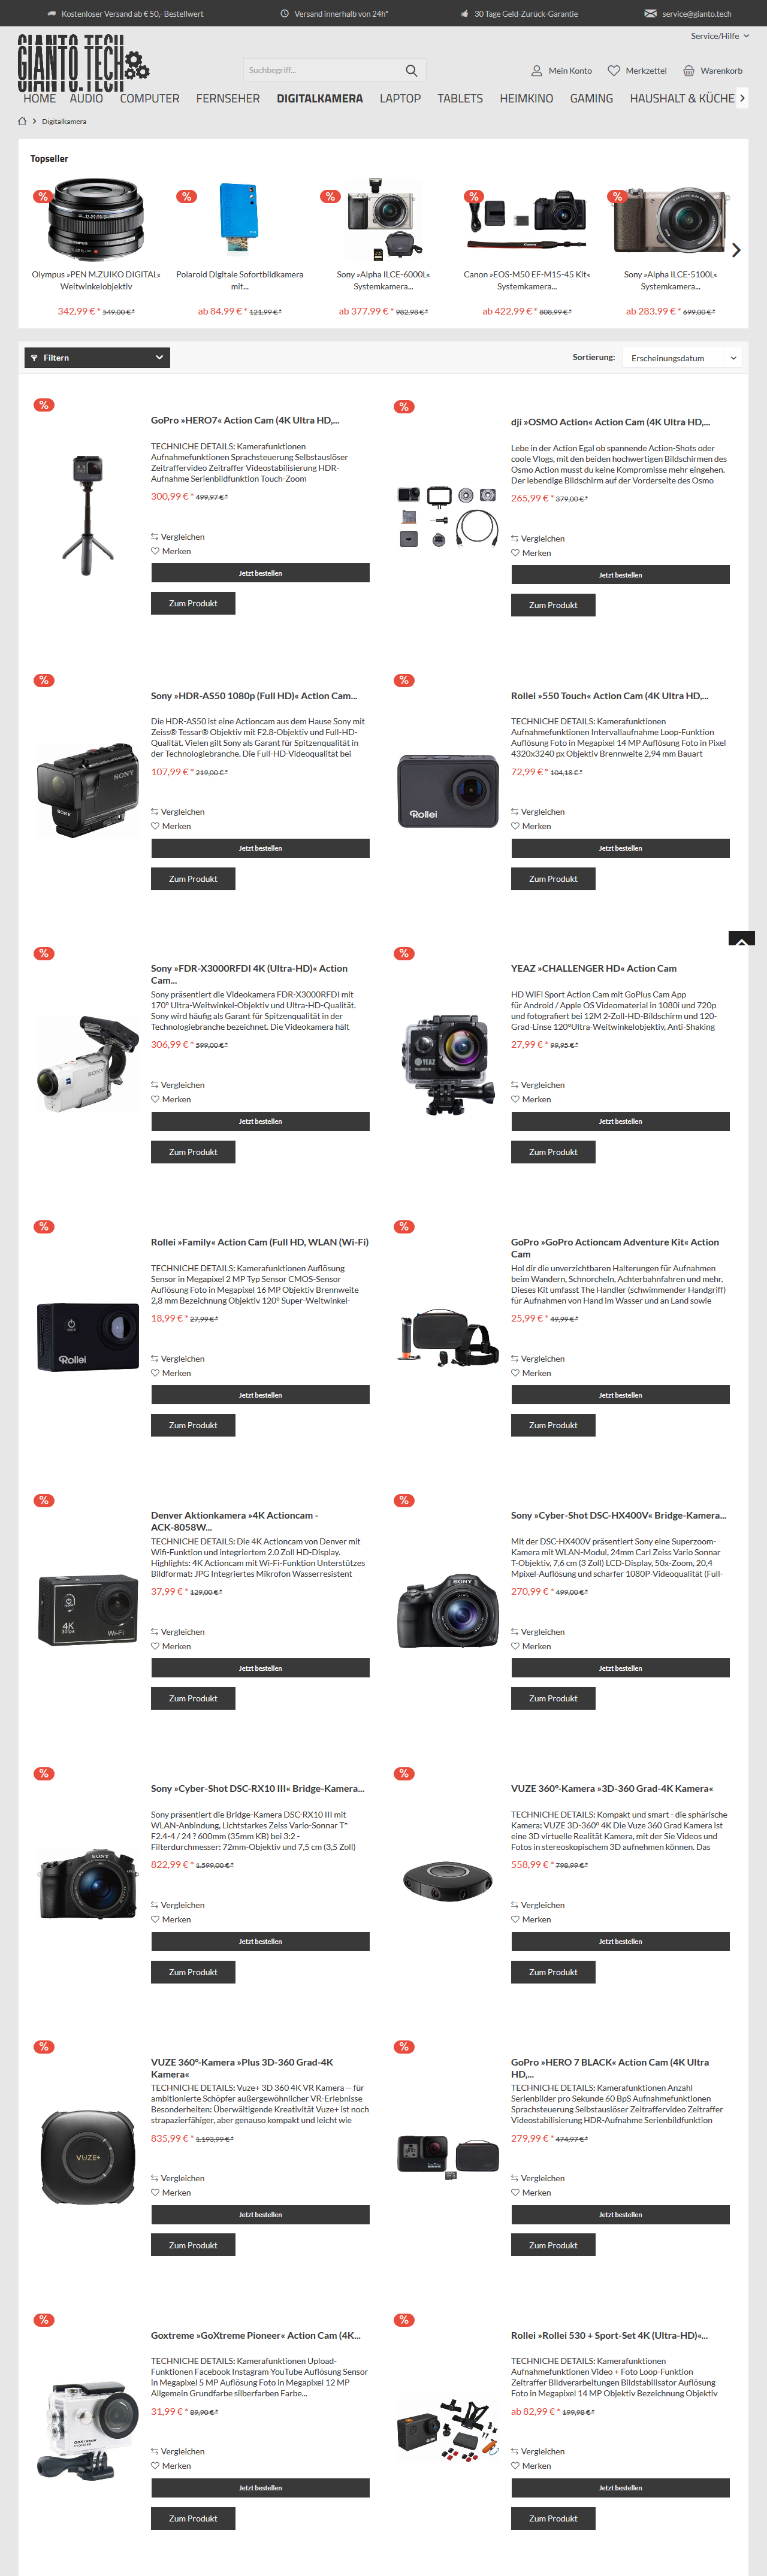
Task: Toggle Merken for Rollei 550 Touch
Action: point(531,826)
